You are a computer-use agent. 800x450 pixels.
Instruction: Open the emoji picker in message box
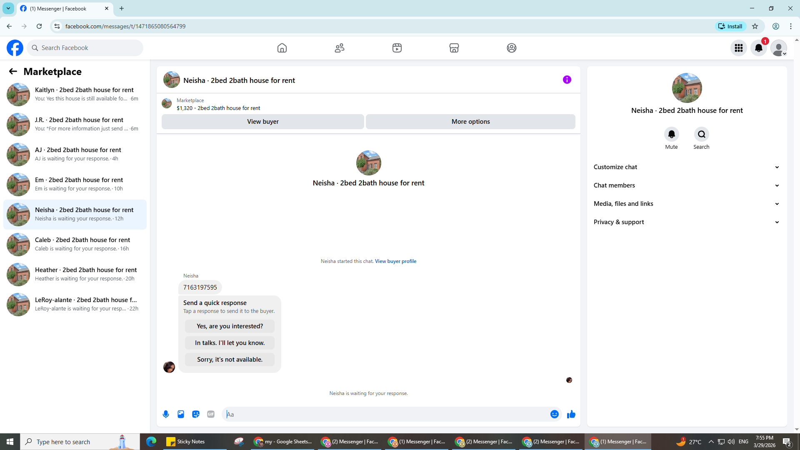554,414
